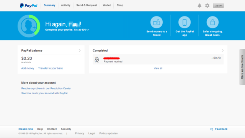
Task: Click Get the PayPal app phone icon
Action: click(x=185, y=22)
